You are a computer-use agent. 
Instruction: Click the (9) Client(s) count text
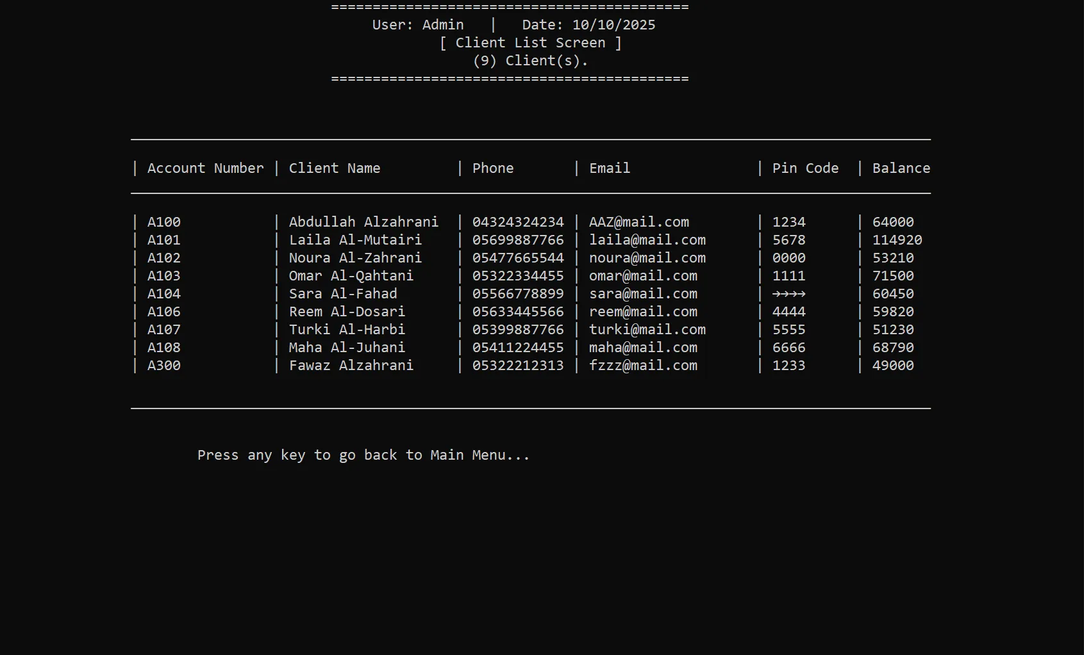coord(530,61)
